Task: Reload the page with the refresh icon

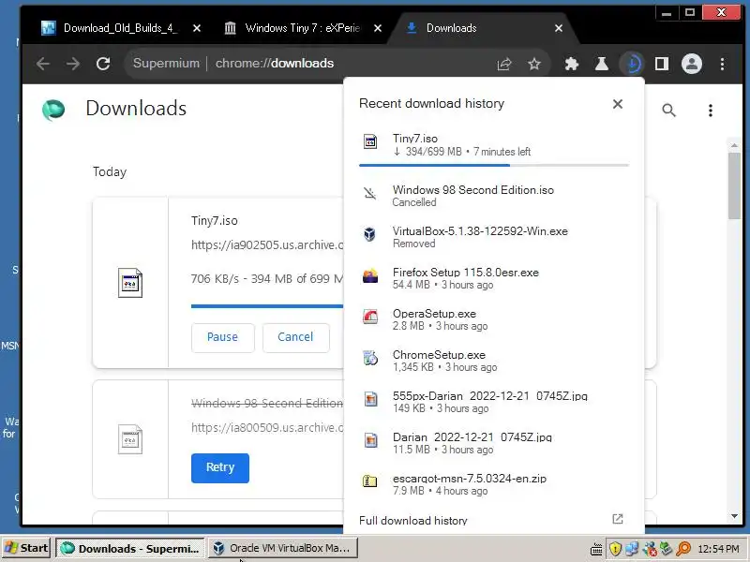Action: click(x=103, y=64)
